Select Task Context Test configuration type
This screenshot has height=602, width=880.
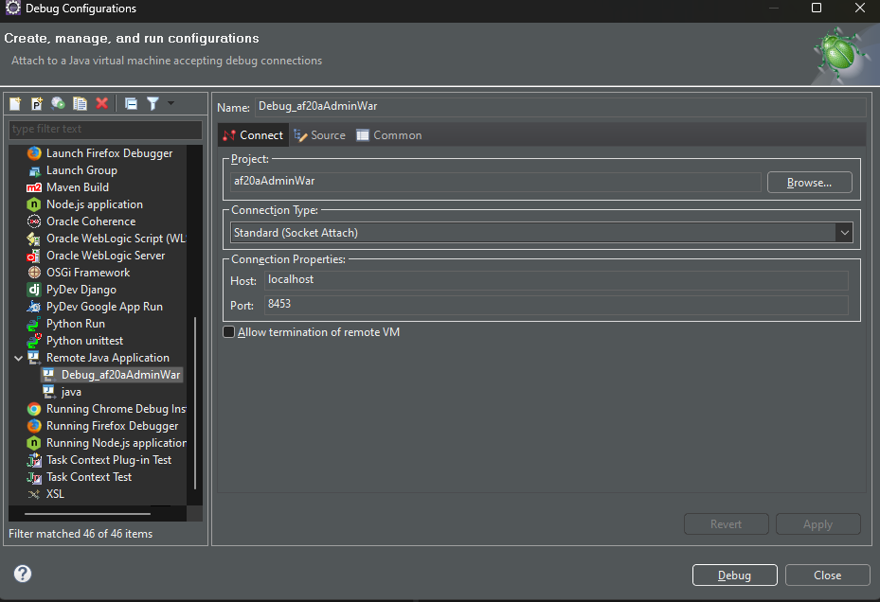[x=89, y=477]
